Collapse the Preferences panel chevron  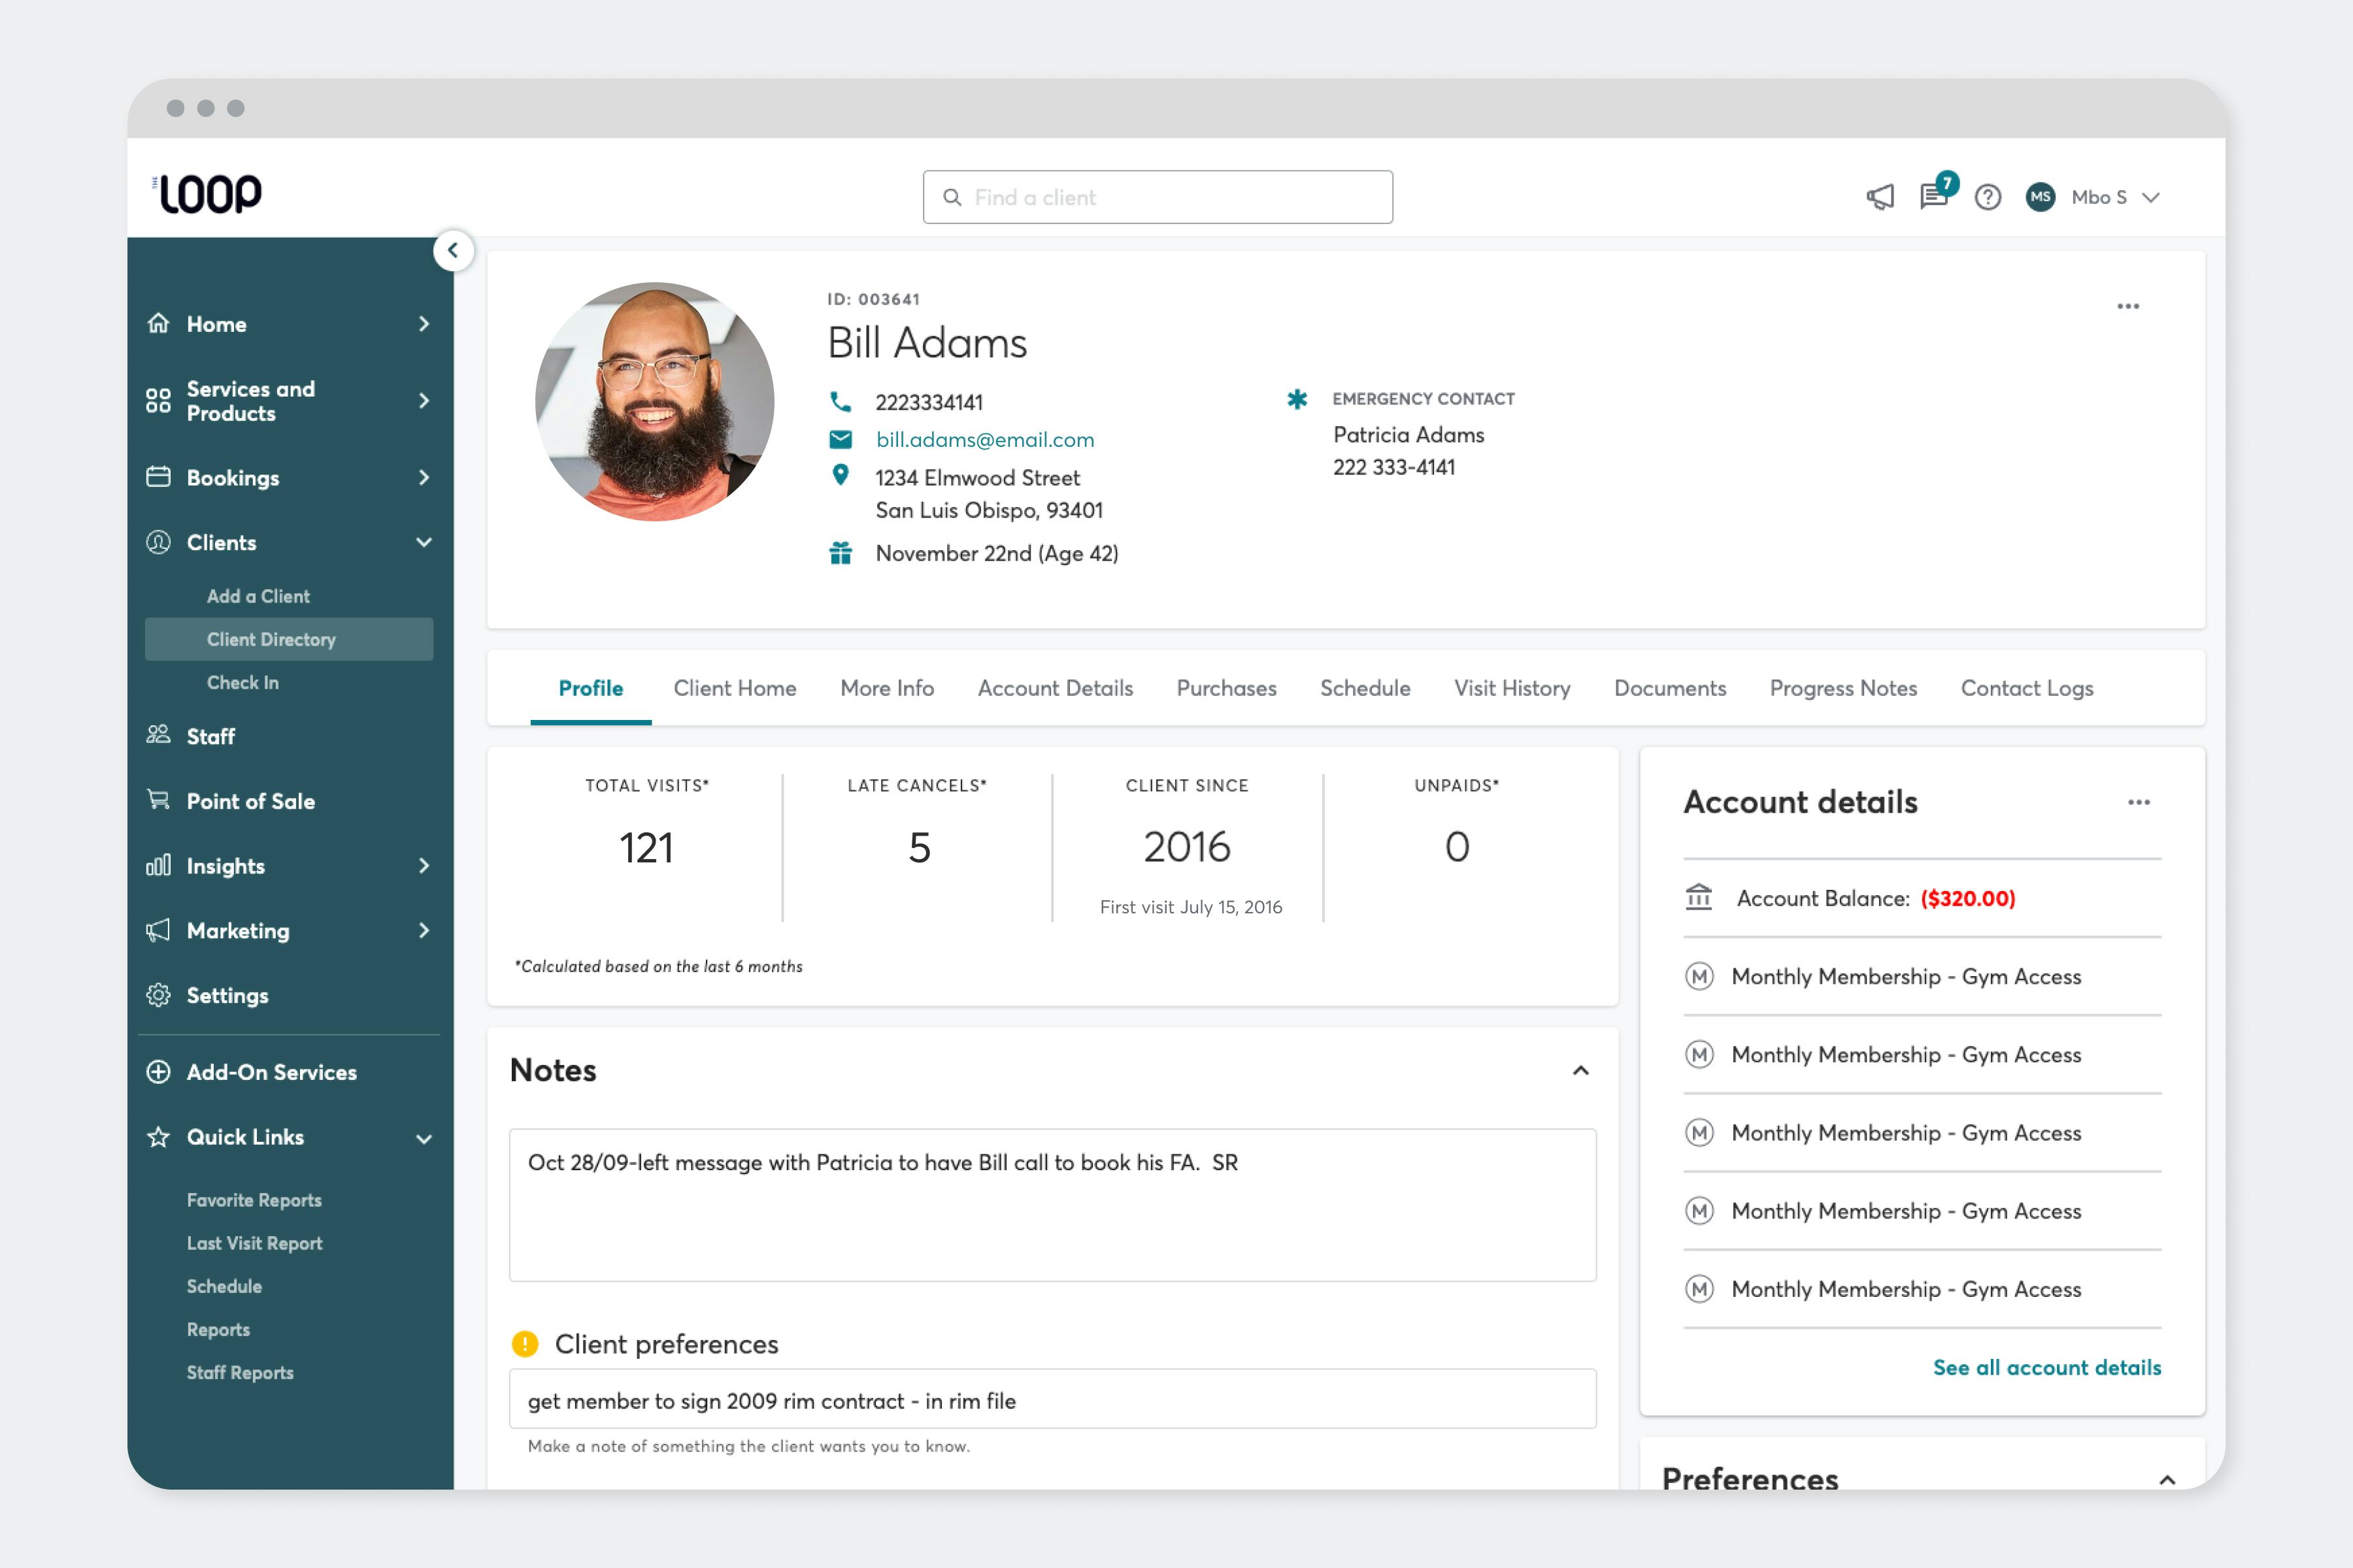tap(2167, 1480)
